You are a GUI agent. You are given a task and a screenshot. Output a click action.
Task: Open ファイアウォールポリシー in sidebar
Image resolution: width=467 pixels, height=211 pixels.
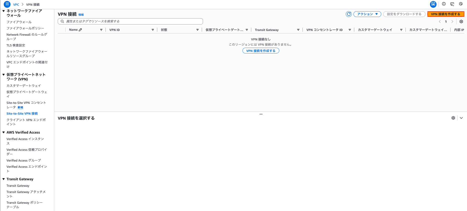point(25,28)
